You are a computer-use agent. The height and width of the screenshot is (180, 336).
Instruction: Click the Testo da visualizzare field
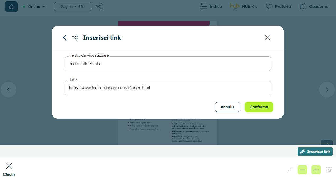168,64
